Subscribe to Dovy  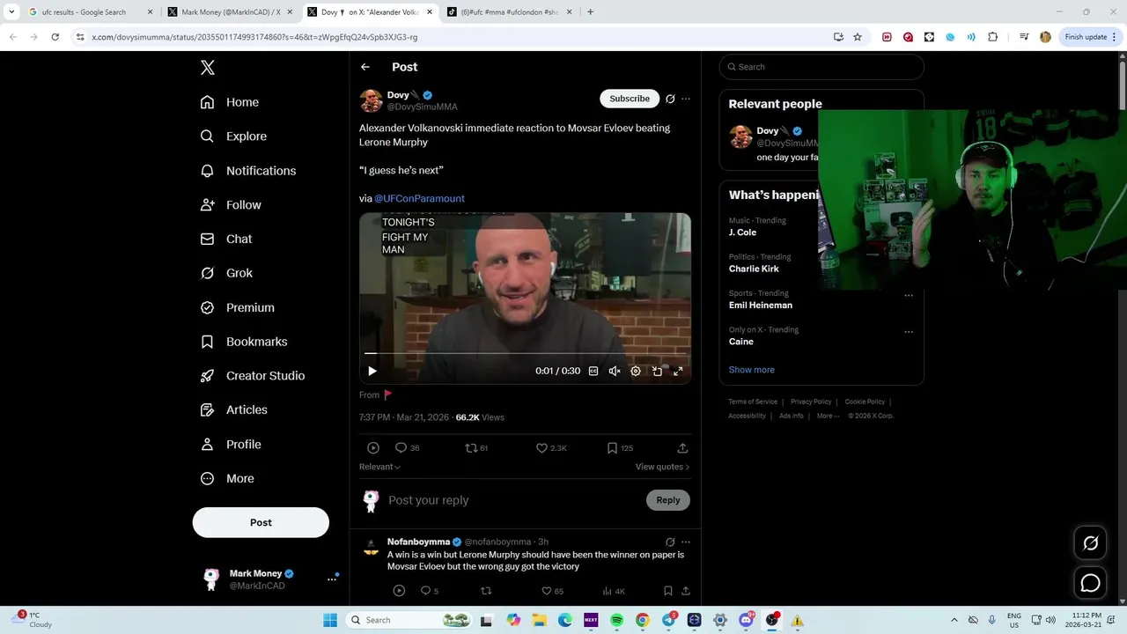630,99
